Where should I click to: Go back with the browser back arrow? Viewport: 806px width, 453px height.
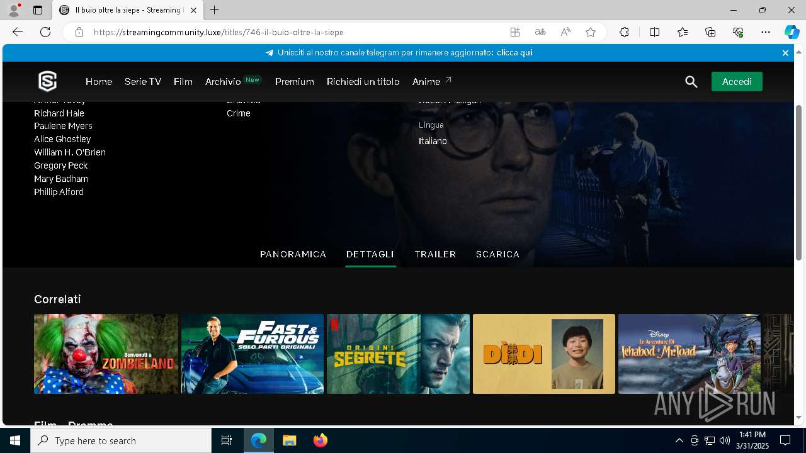[18, 32]
